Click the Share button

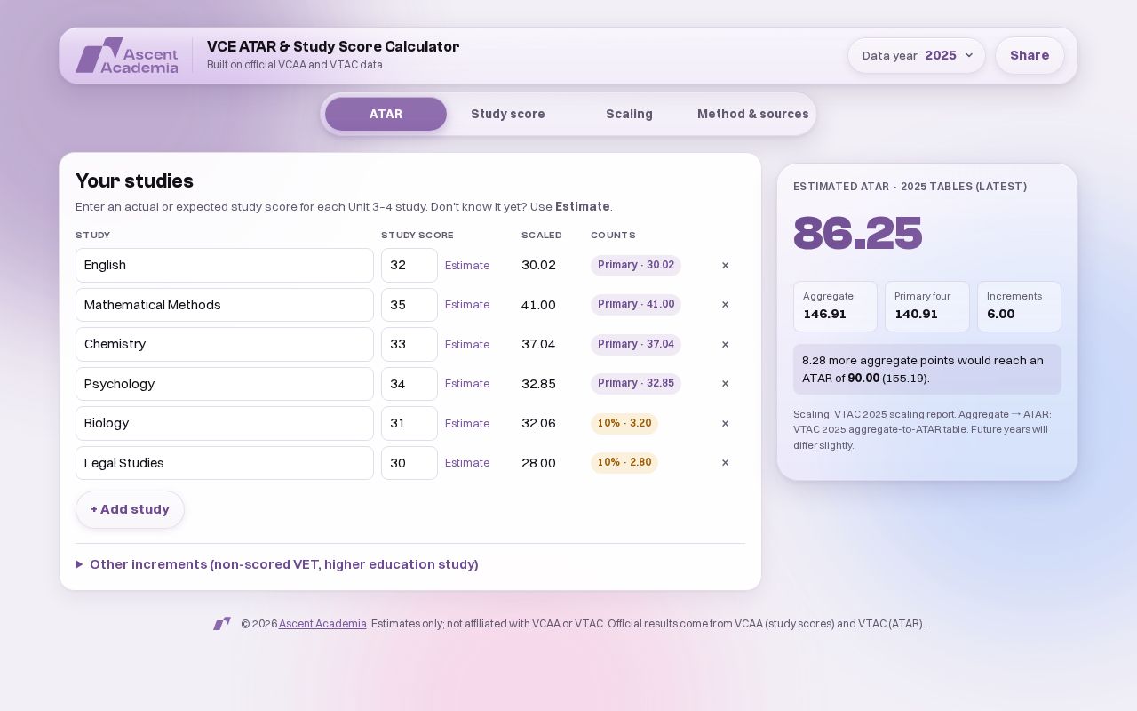(x=1030, y=55)
